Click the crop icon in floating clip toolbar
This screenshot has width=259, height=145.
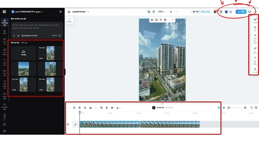tap(161, 20)
